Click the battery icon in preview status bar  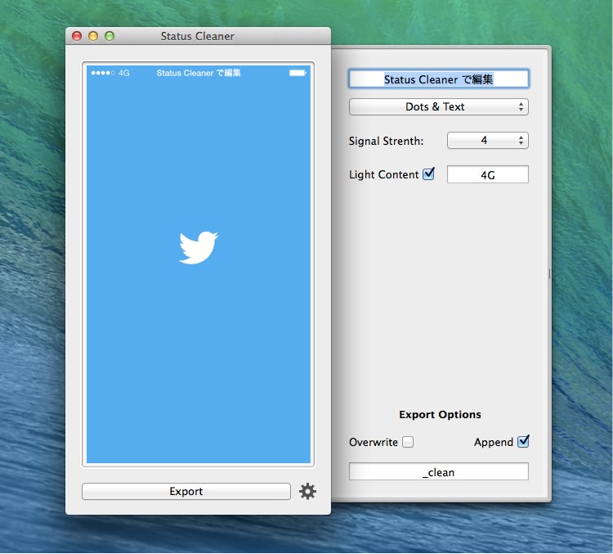point(298,73)
